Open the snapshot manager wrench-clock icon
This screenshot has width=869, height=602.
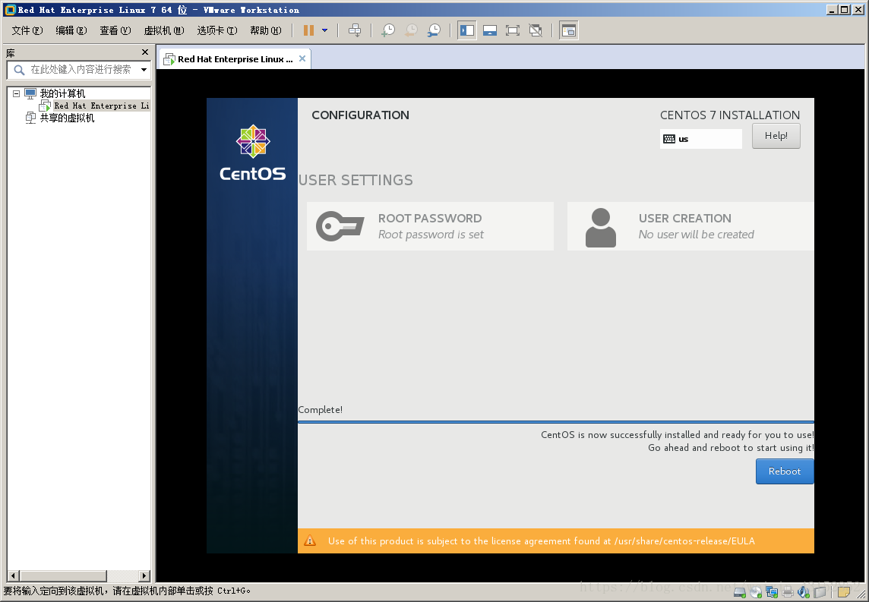[434, 30]
